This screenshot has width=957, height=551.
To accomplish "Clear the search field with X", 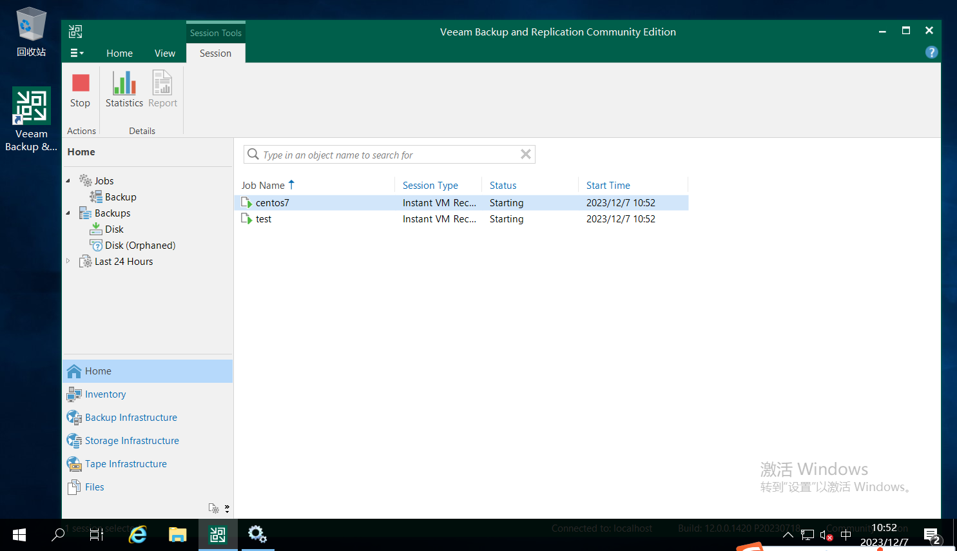I will point(526,154).
